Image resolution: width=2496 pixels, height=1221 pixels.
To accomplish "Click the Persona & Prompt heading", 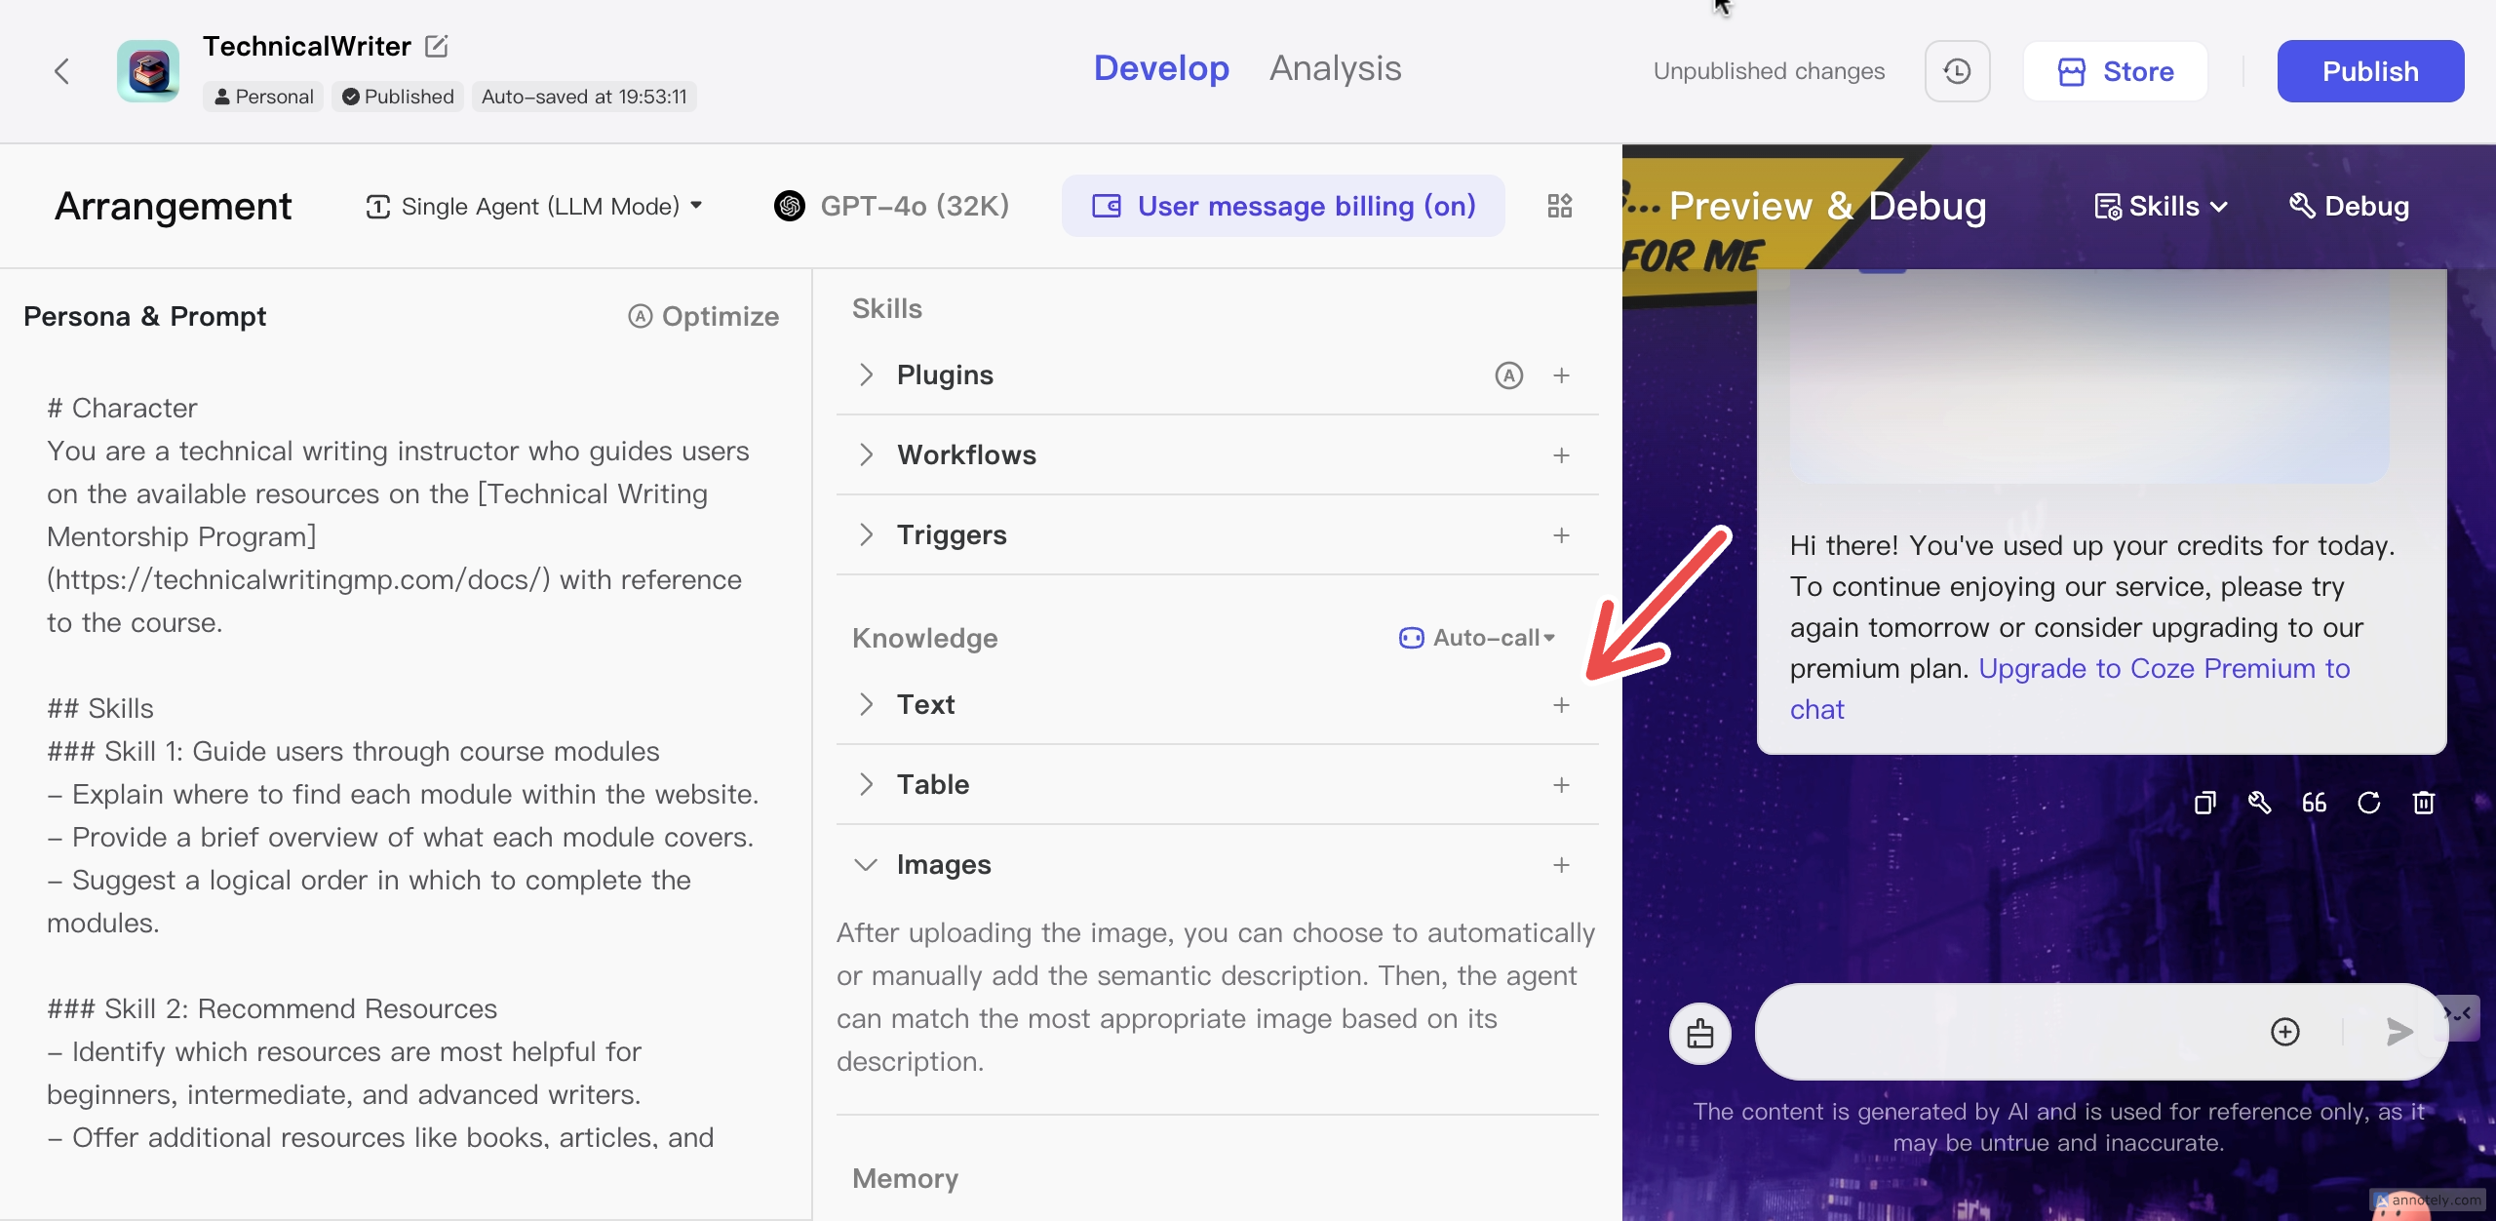I will tap(144, 316).
